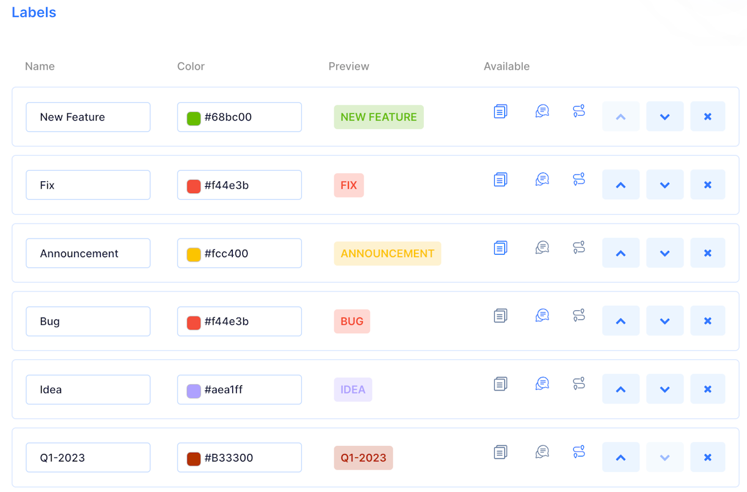Toggle changelog availability for New Feature label
Screen dimensions: 747x492
pos(500,111)
